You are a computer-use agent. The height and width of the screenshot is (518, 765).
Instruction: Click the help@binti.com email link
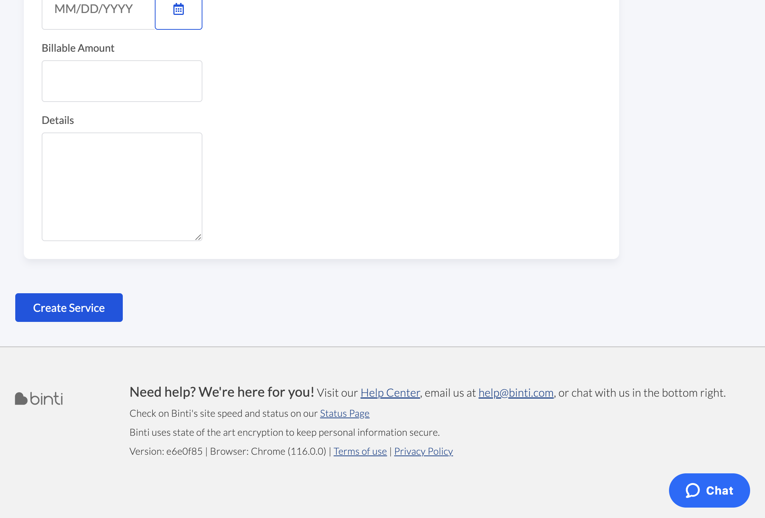coord(516,393)
